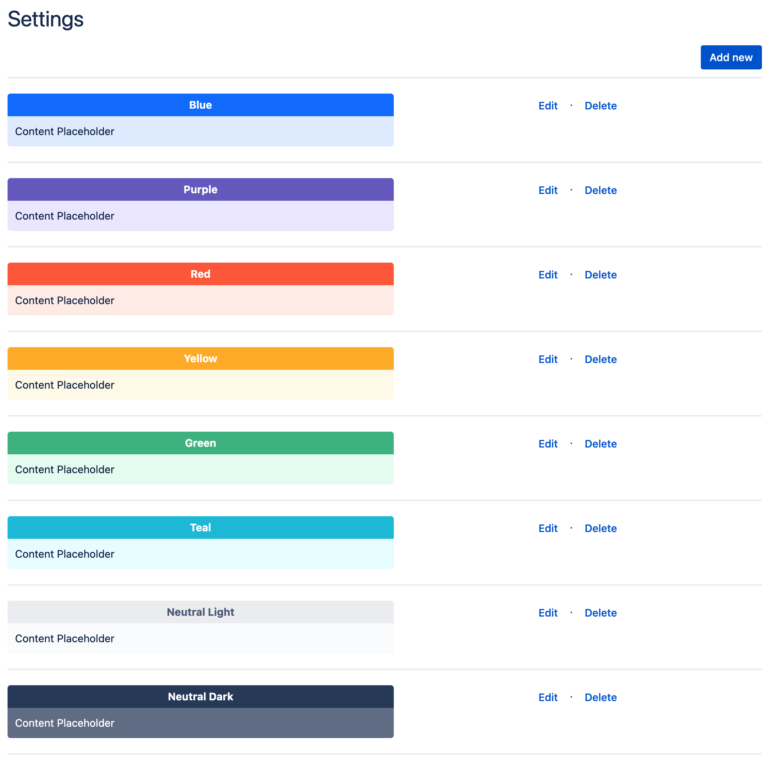Edit the Yellow color entry
The image size is (774, 769).
click(548, 359)
